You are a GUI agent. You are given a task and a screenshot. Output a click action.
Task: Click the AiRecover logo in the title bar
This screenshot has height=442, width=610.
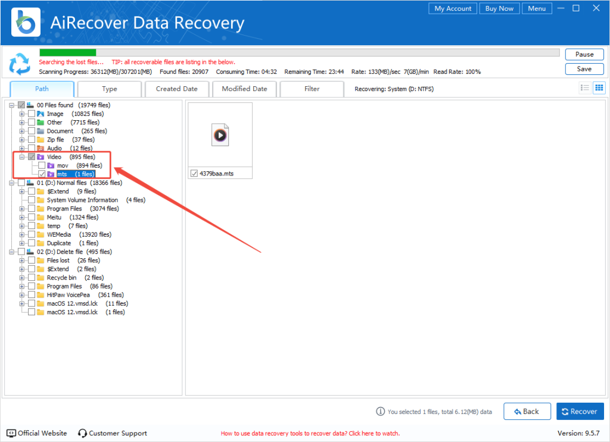[x=26, y=22]
